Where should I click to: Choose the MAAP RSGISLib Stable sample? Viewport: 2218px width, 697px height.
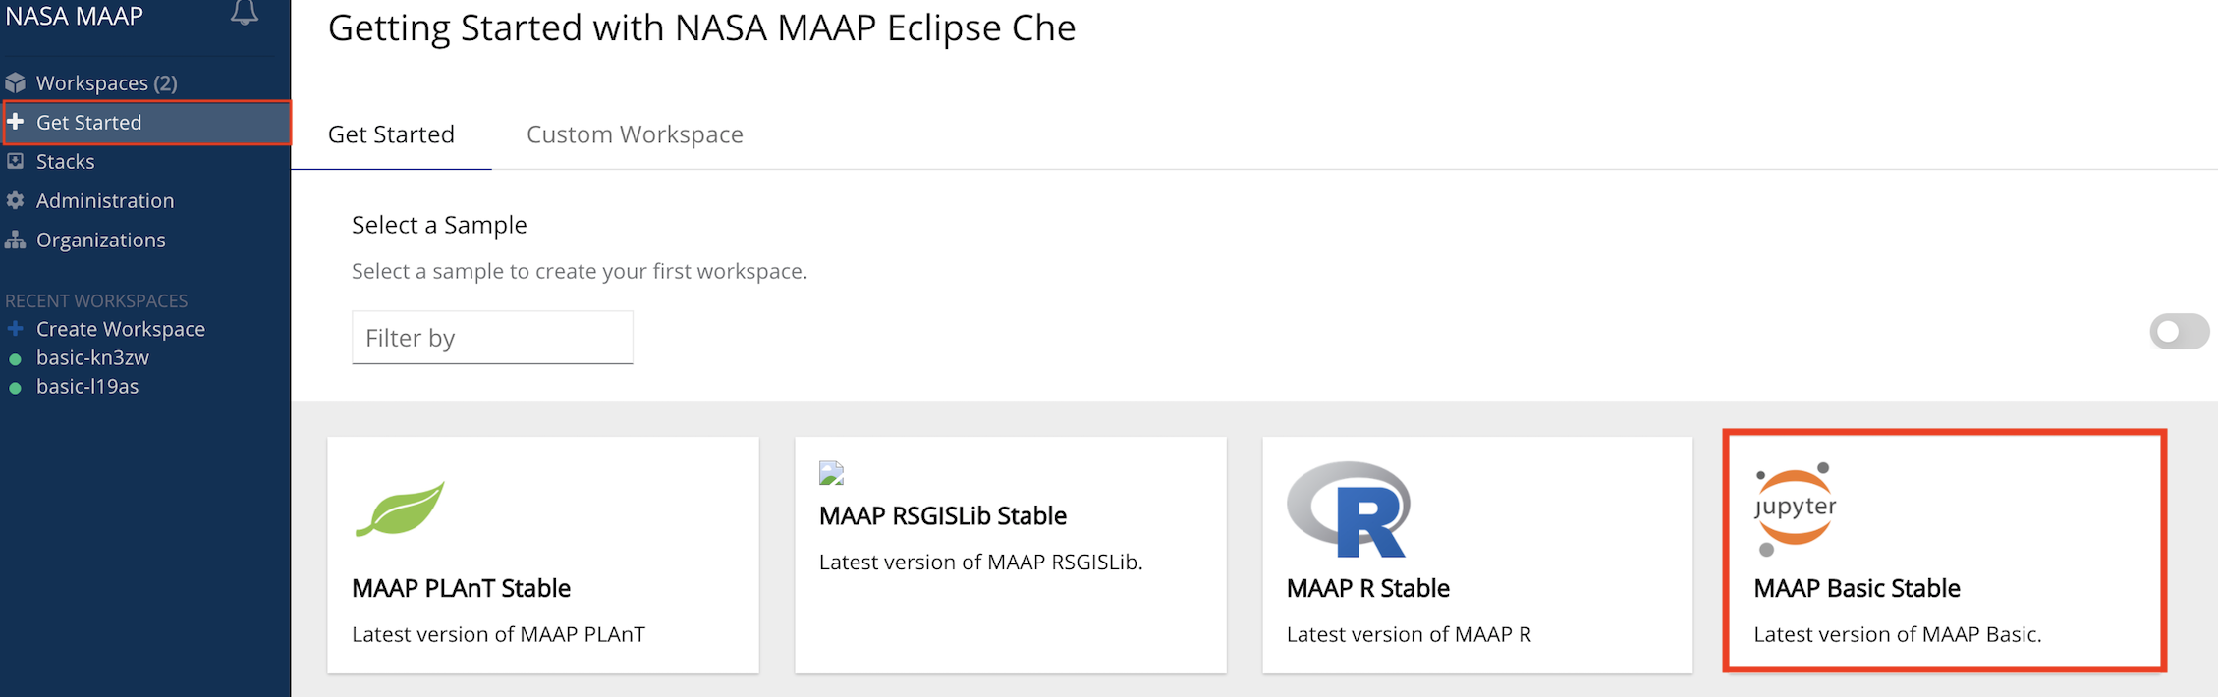1011,555
